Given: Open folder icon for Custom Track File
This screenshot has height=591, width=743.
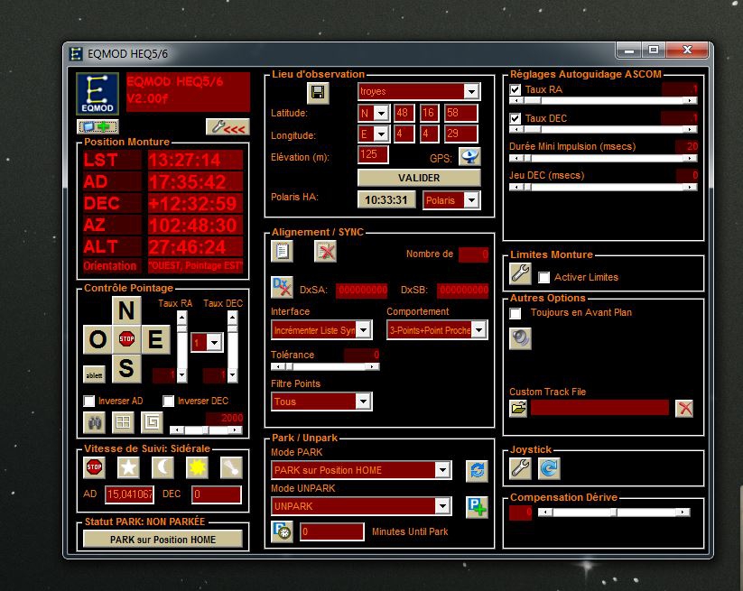Looking at the screenshot, I should (x=518, y=408).
